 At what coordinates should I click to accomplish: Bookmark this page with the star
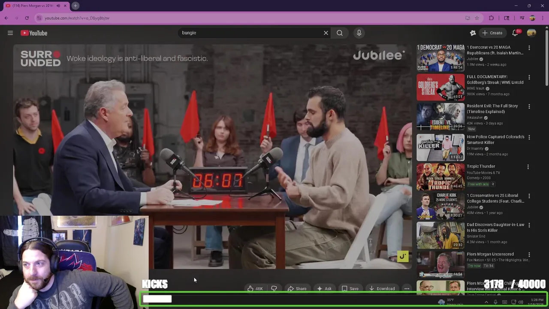coord(477,18)
